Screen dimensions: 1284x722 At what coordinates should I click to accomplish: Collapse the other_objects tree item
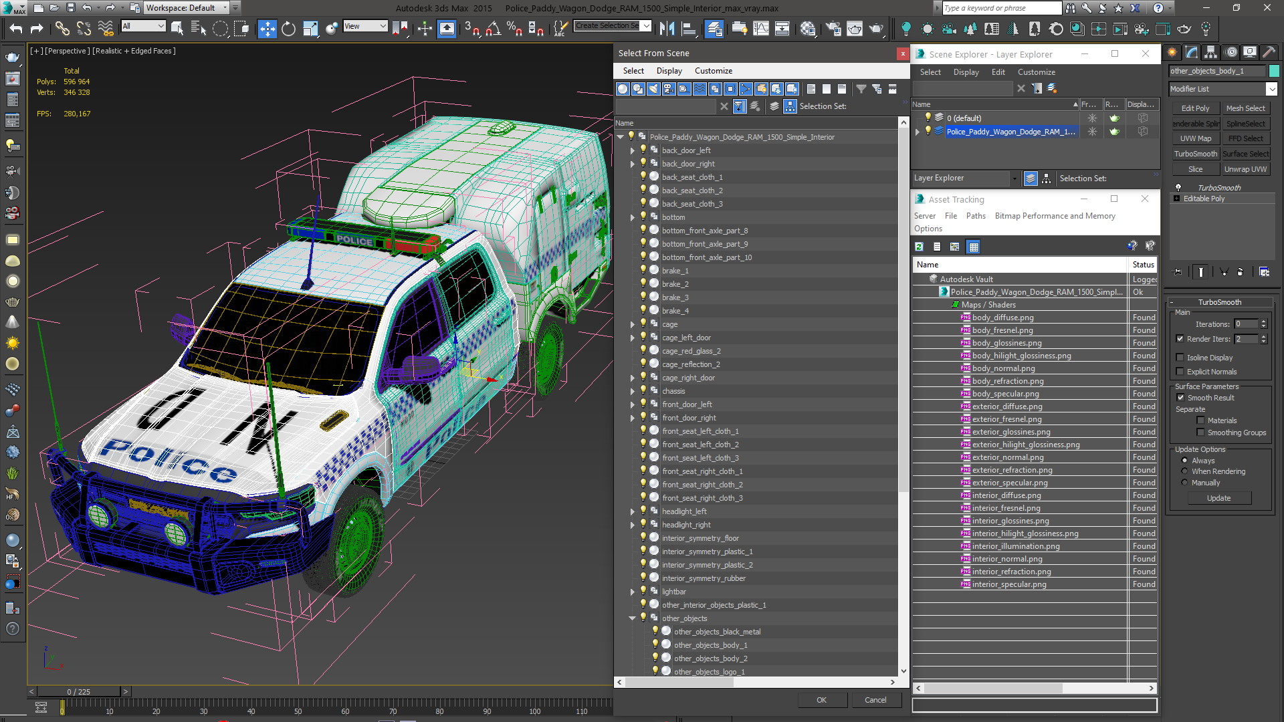(633, 618)
